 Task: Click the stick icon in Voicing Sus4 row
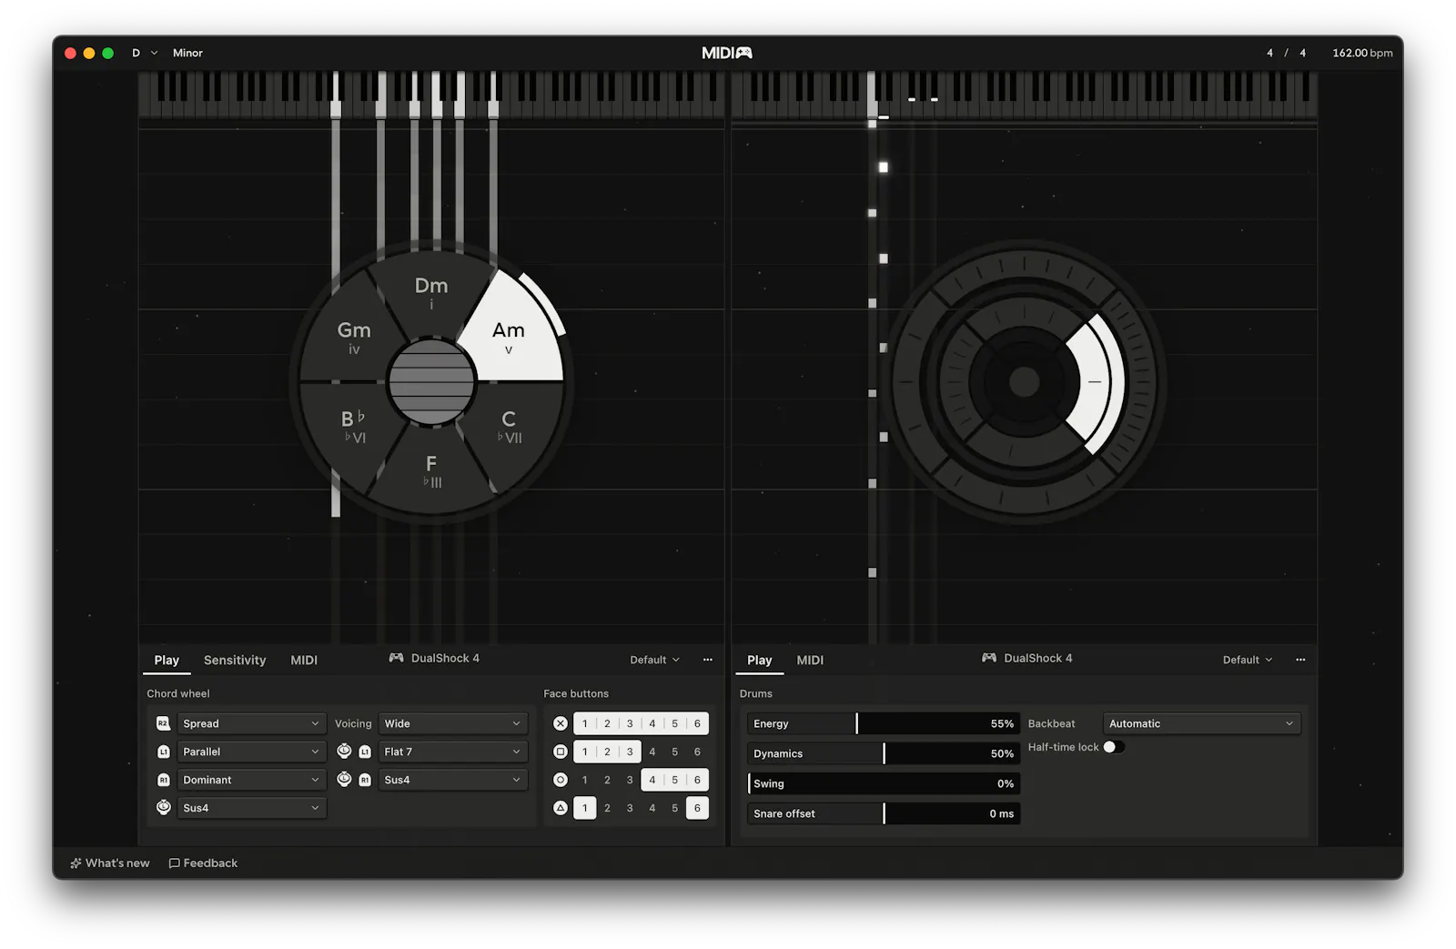[344, 779]
